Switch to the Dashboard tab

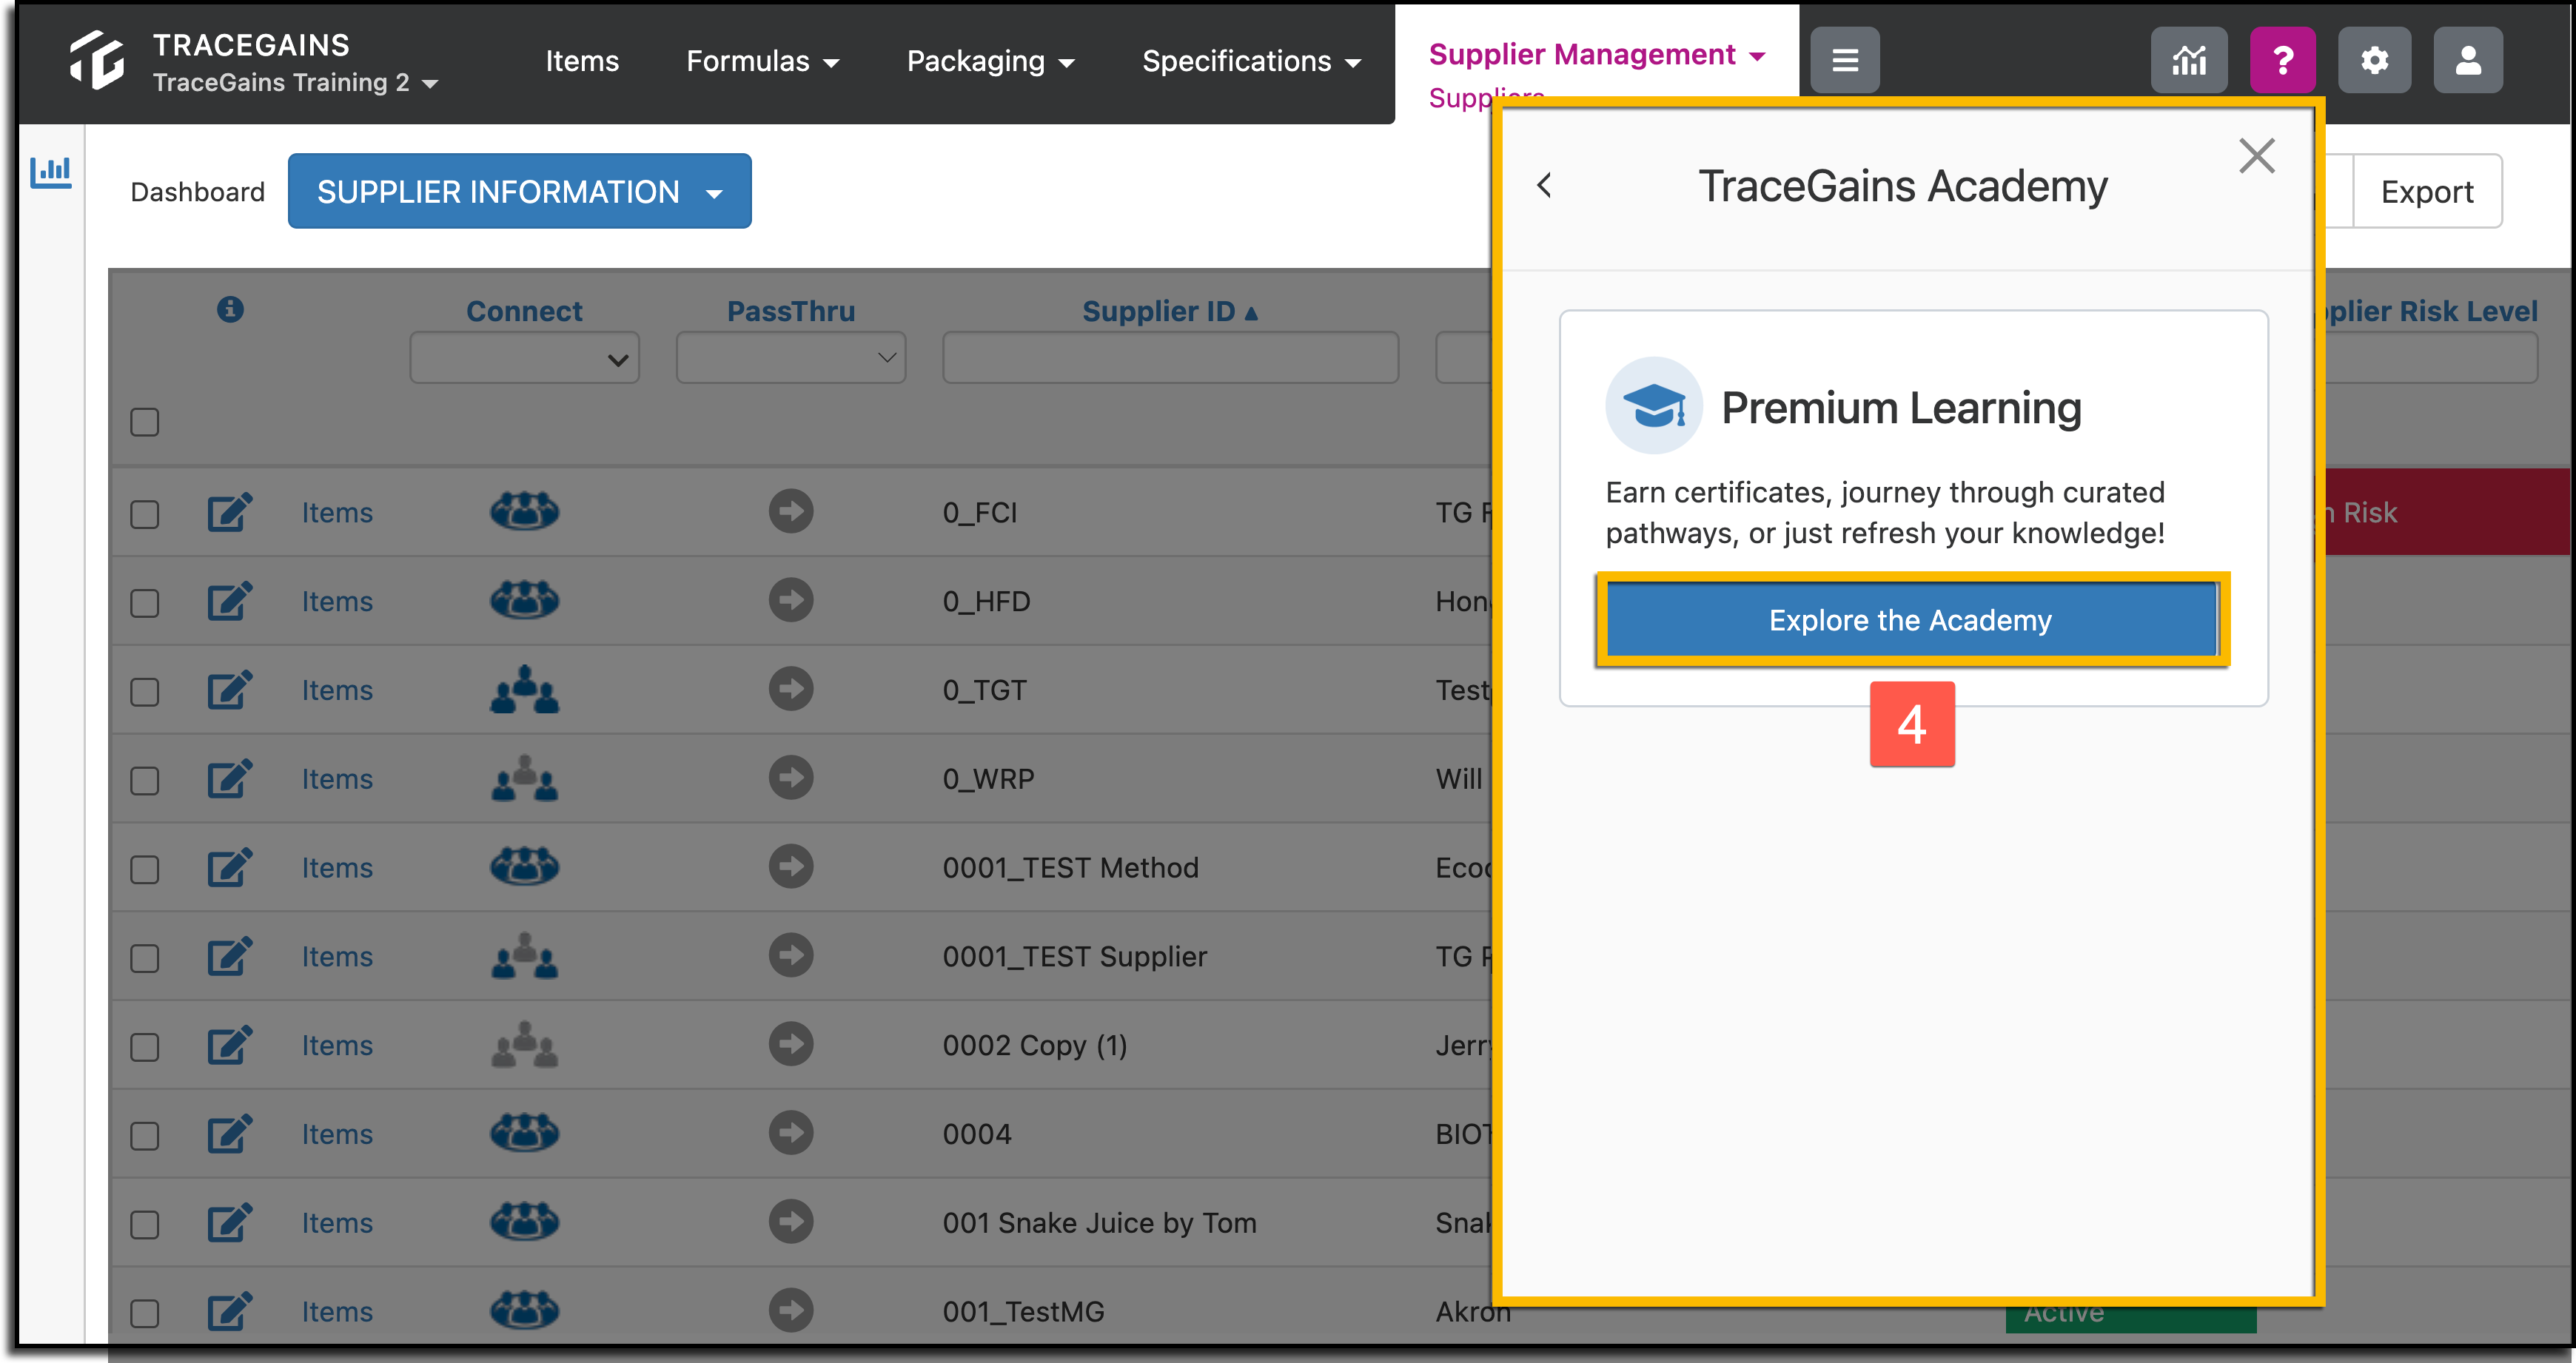pos(198,192)
